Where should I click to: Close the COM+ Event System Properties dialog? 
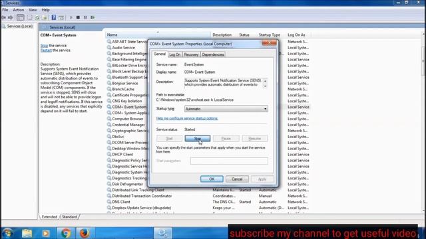coord(269,42)
